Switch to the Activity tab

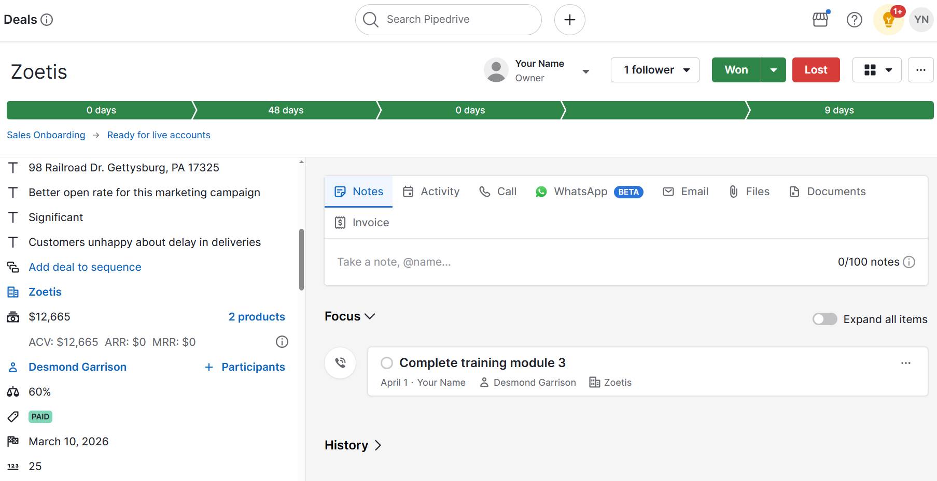pyautogui.click(x=431, y=192)
